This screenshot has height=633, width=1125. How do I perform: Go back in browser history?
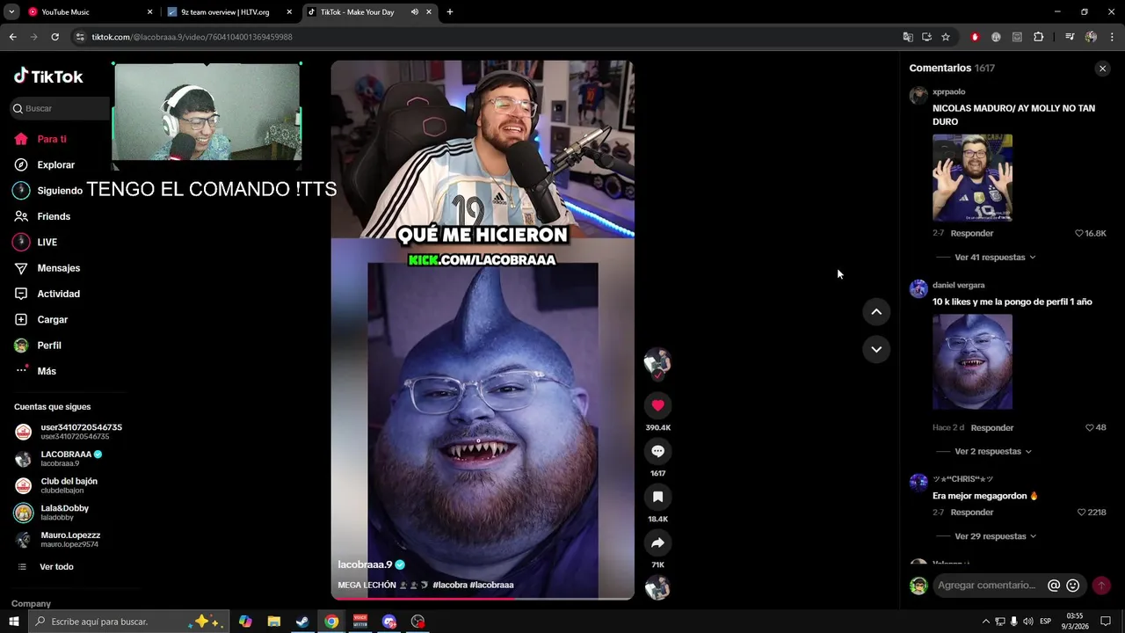click(x=12, y=37)
